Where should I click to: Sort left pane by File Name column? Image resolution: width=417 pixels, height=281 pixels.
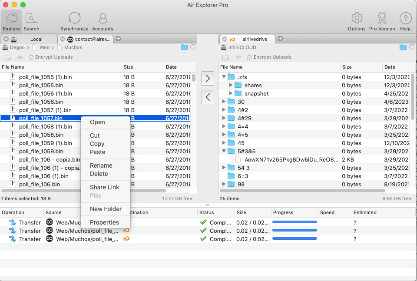click(61, 67)
